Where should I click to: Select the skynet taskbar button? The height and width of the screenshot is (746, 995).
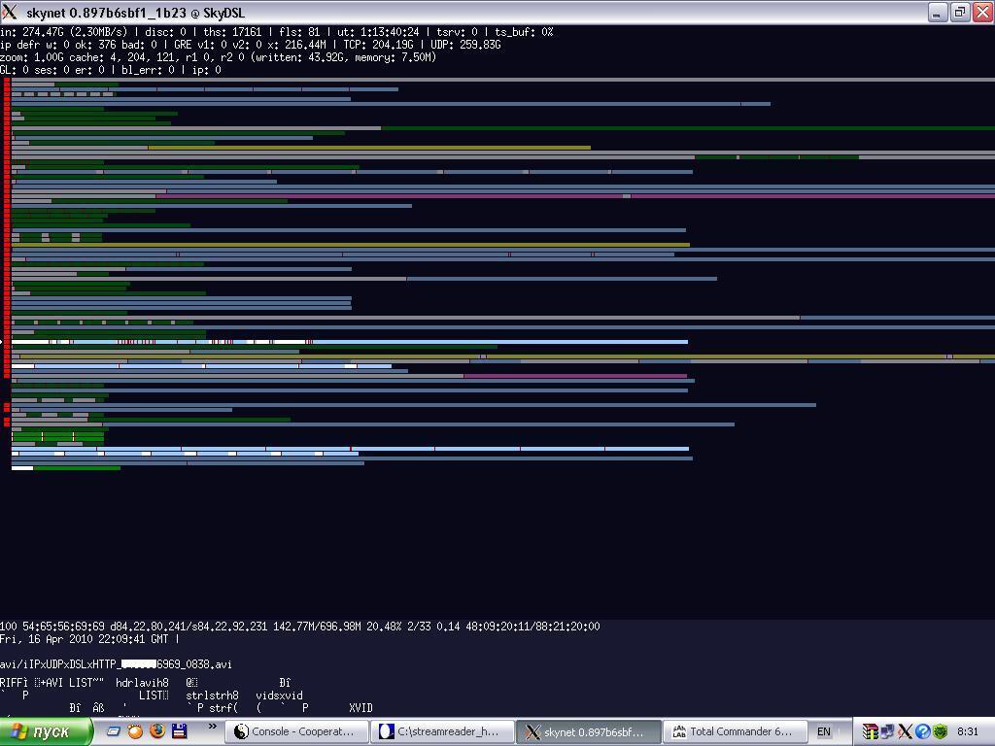coord(589,731)
